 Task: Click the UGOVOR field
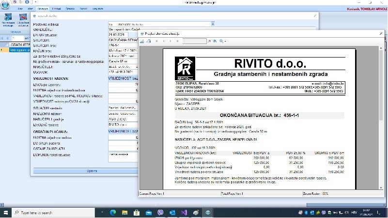(x=123, y=72)
